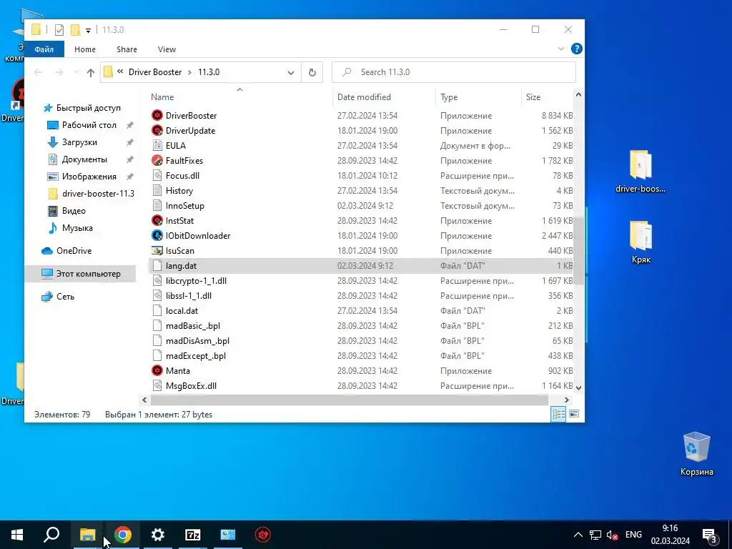Open recent locations dropdown arrow

(x=76, y=72)
